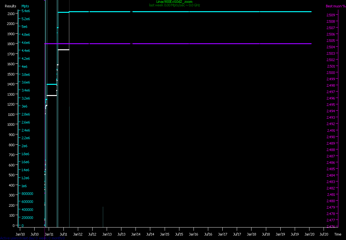This screenshot has width=346, height=240.
Task: Click the Time label on x-axis
Action: pyautogui.click(x=338, y=234)
